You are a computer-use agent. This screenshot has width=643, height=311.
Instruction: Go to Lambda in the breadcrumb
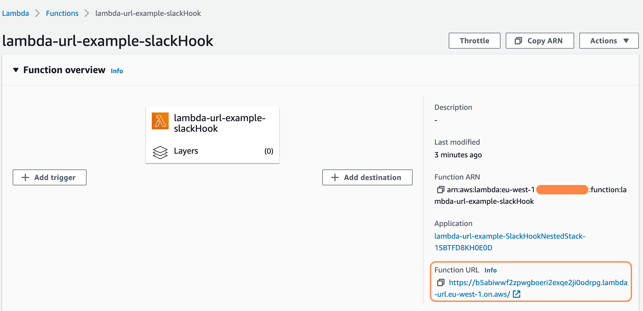coord(16,13)
